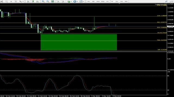This screenshot has height=97, width=174.
Task: Zoom out of the chart
Action: click(48, 1)
